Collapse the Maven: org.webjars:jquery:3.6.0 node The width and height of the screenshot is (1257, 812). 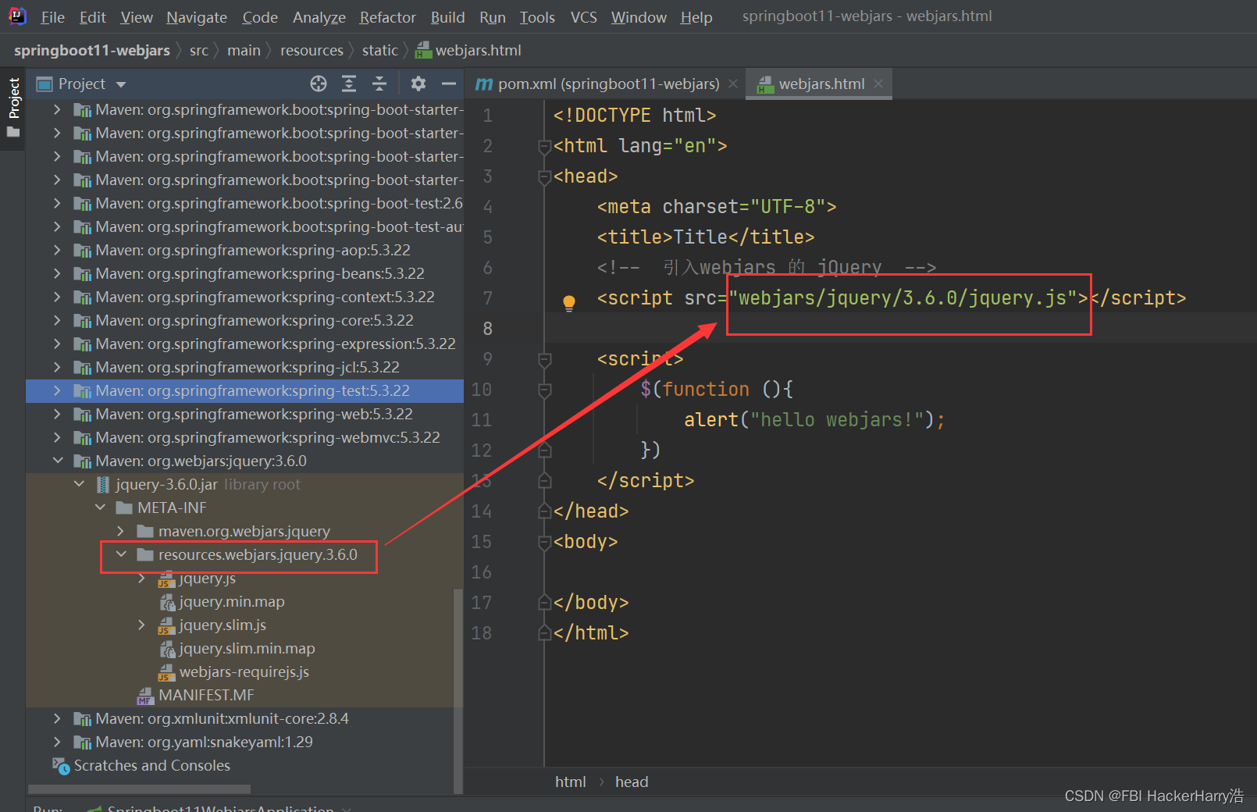click(58, 461)
